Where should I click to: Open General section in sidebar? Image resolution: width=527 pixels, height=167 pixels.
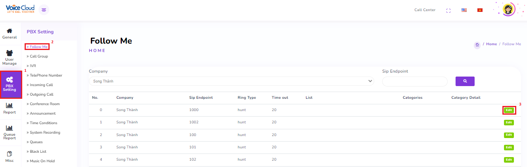(10, 33)
